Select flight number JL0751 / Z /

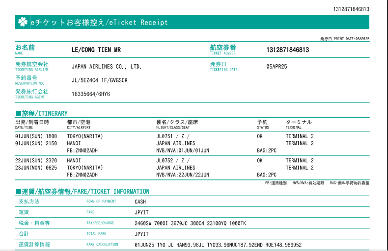172,136
